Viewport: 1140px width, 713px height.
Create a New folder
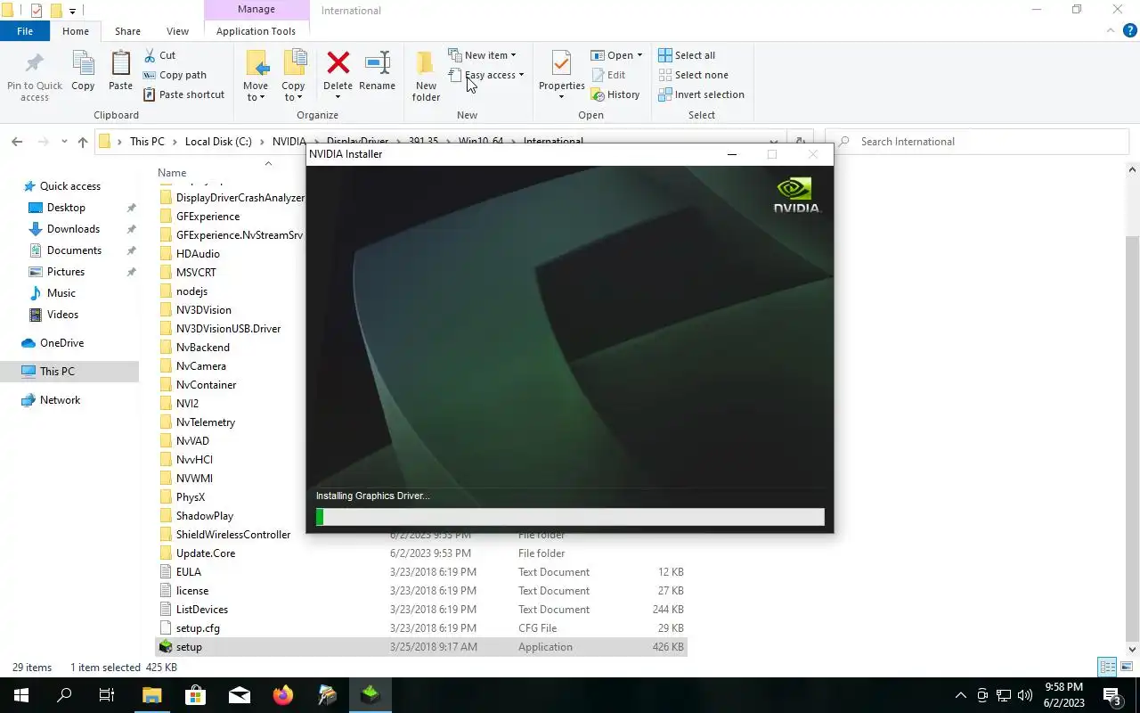point(426,76)
